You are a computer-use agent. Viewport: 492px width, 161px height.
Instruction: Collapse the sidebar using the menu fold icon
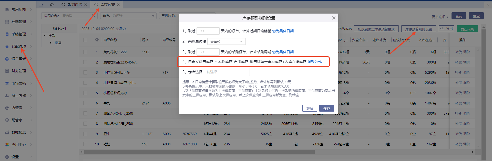(41, 5)
